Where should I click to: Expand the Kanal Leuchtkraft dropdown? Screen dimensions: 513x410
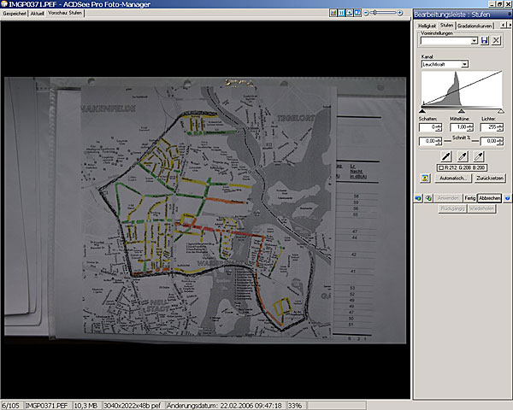pyautogui.click(x=464, y=64)
